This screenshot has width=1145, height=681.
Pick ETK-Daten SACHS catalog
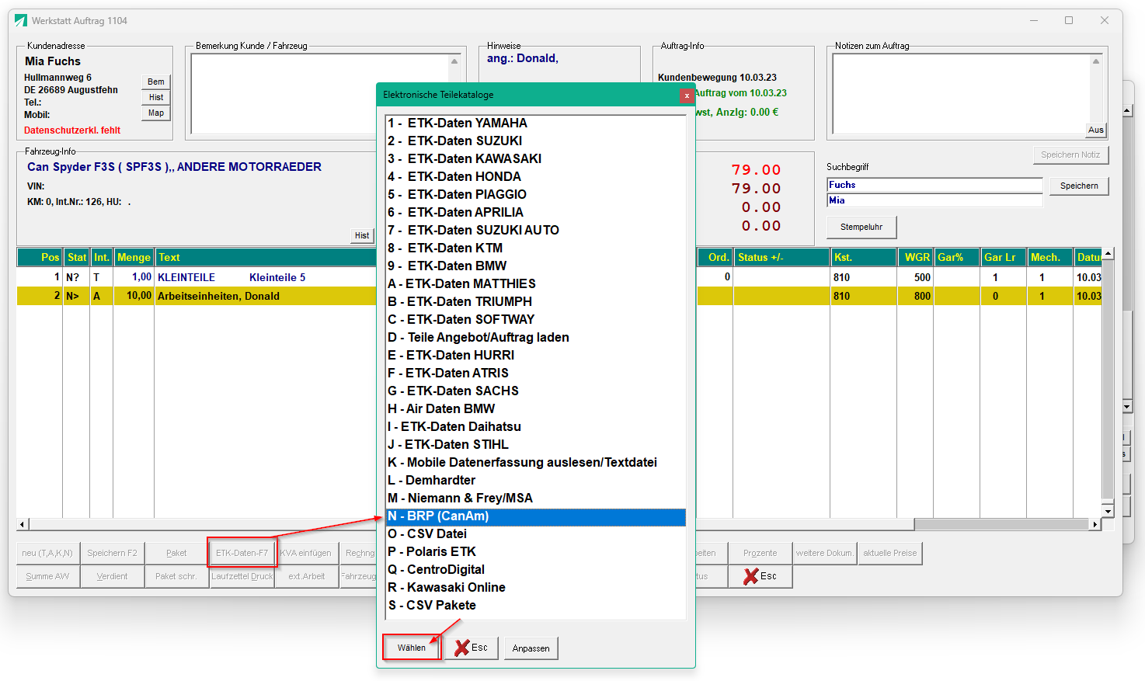point(536,391)
